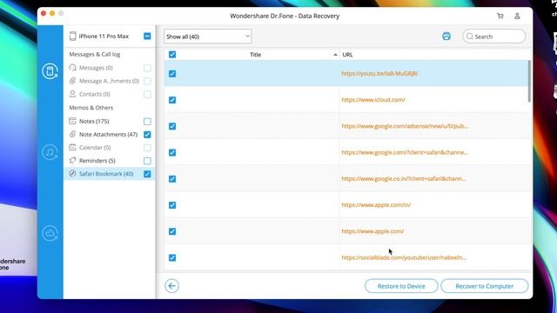This screenshot has height=313, width=557.
Task: Click the Notes category icon
Action: [x=72, y=121]
